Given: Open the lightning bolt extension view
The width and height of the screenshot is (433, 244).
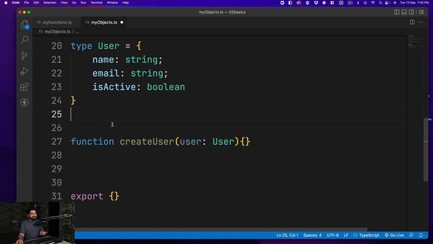Looking at the screenshot, I should click(24, 102).
